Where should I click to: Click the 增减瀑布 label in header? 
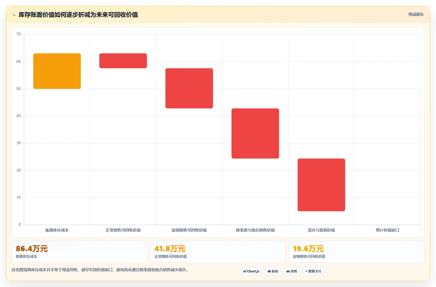[416, 14]
